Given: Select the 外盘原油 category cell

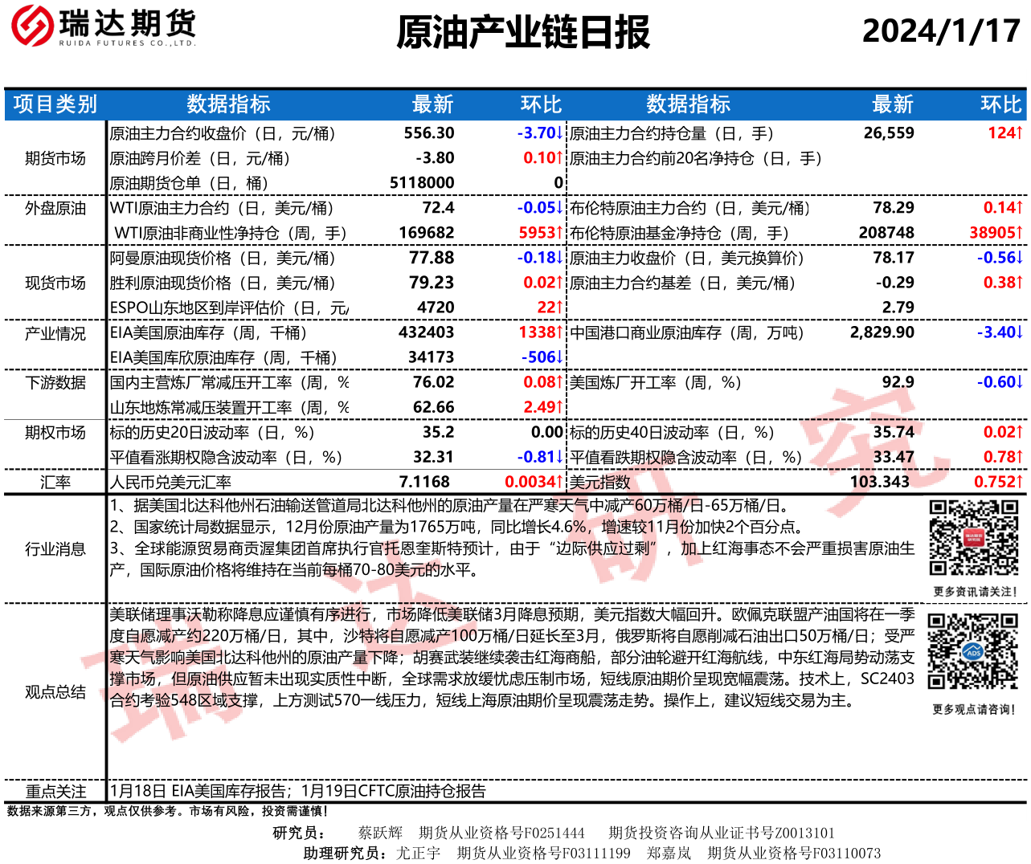Looking at the screenshot, I should pyautogui.click(x=55, y=208).
